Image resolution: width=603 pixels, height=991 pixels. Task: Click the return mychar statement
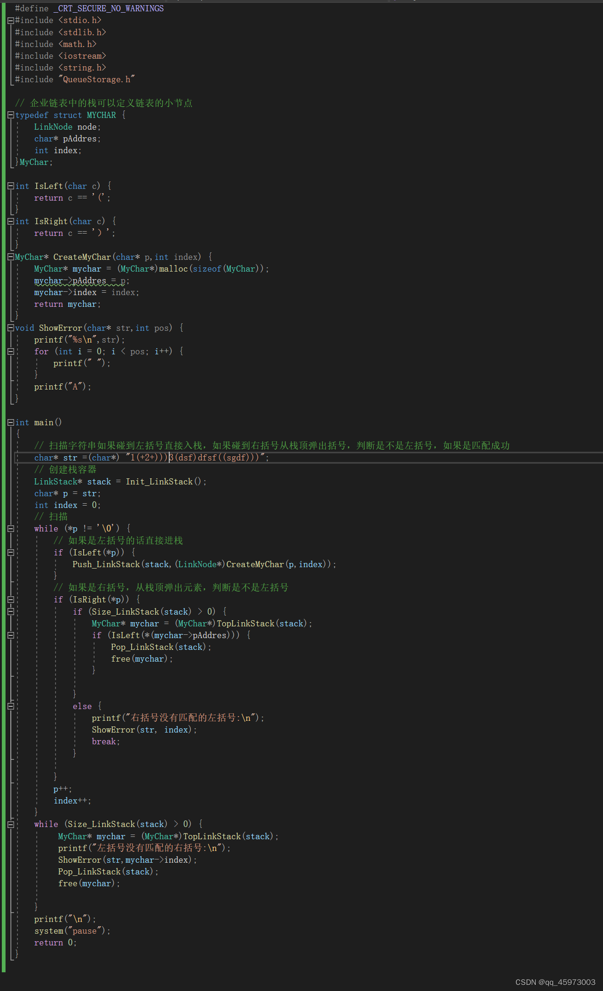tap(67, 304)
